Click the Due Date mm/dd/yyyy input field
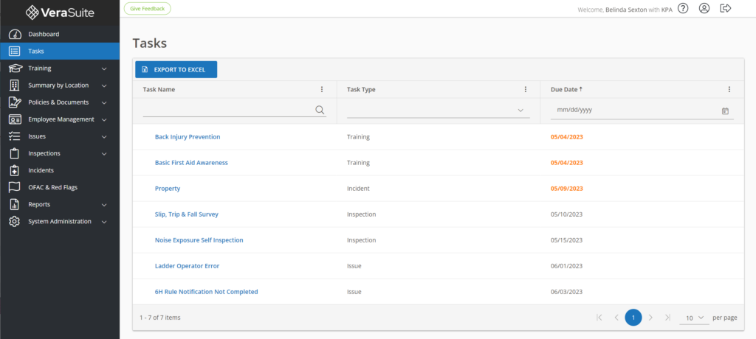The width and height of the screenshot is (756, 339). (635, 110)
